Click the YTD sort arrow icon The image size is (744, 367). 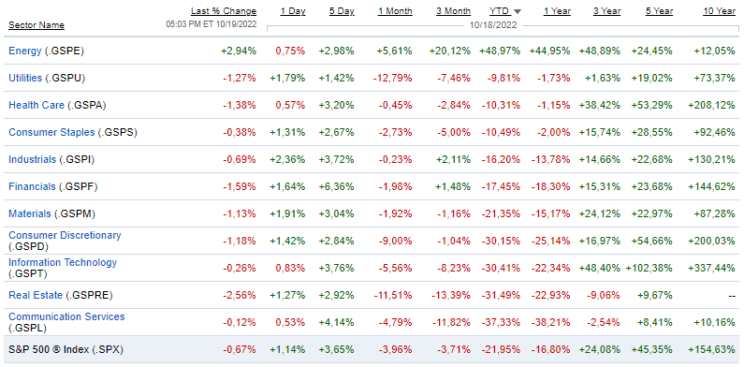518,11
